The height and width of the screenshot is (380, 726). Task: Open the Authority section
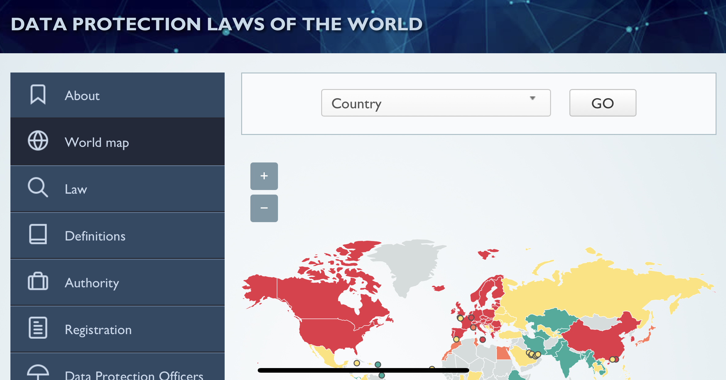click(x=117, y=282)
